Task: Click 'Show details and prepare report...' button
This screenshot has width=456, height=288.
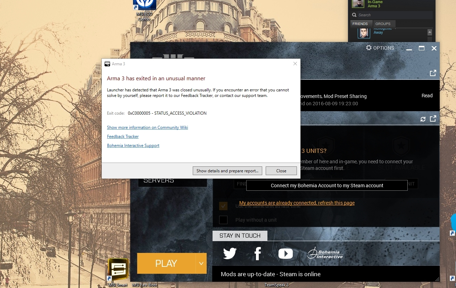Action: tap(227, 171)
